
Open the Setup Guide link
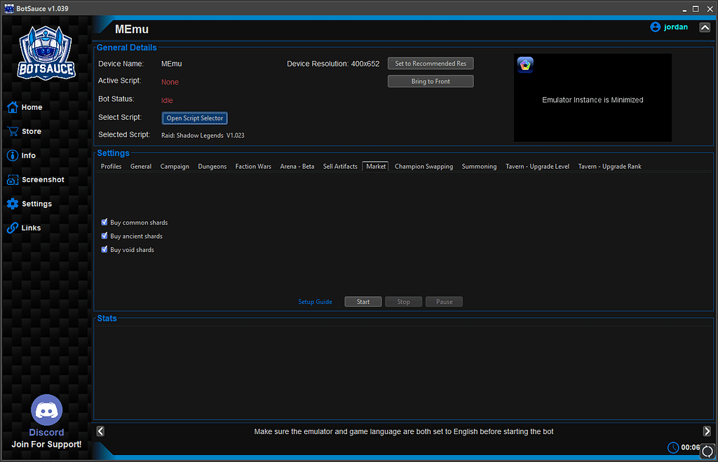click(x=315, y=301)
